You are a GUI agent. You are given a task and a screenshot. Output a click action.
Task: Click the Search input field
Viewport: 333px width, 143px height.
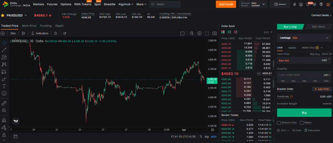tap(165, 4)
